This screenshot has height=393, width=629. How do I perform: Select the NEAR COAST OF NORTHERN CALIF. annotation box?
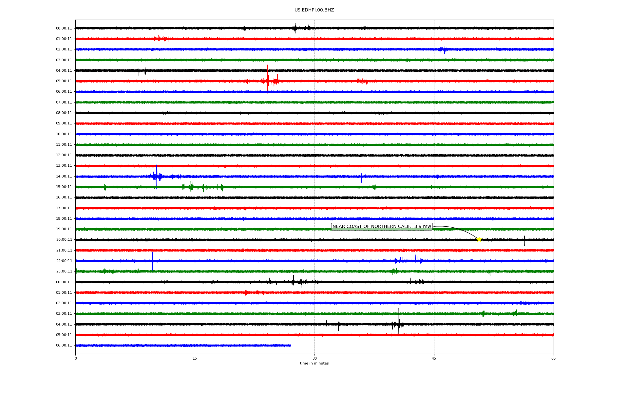click(382, 227)
